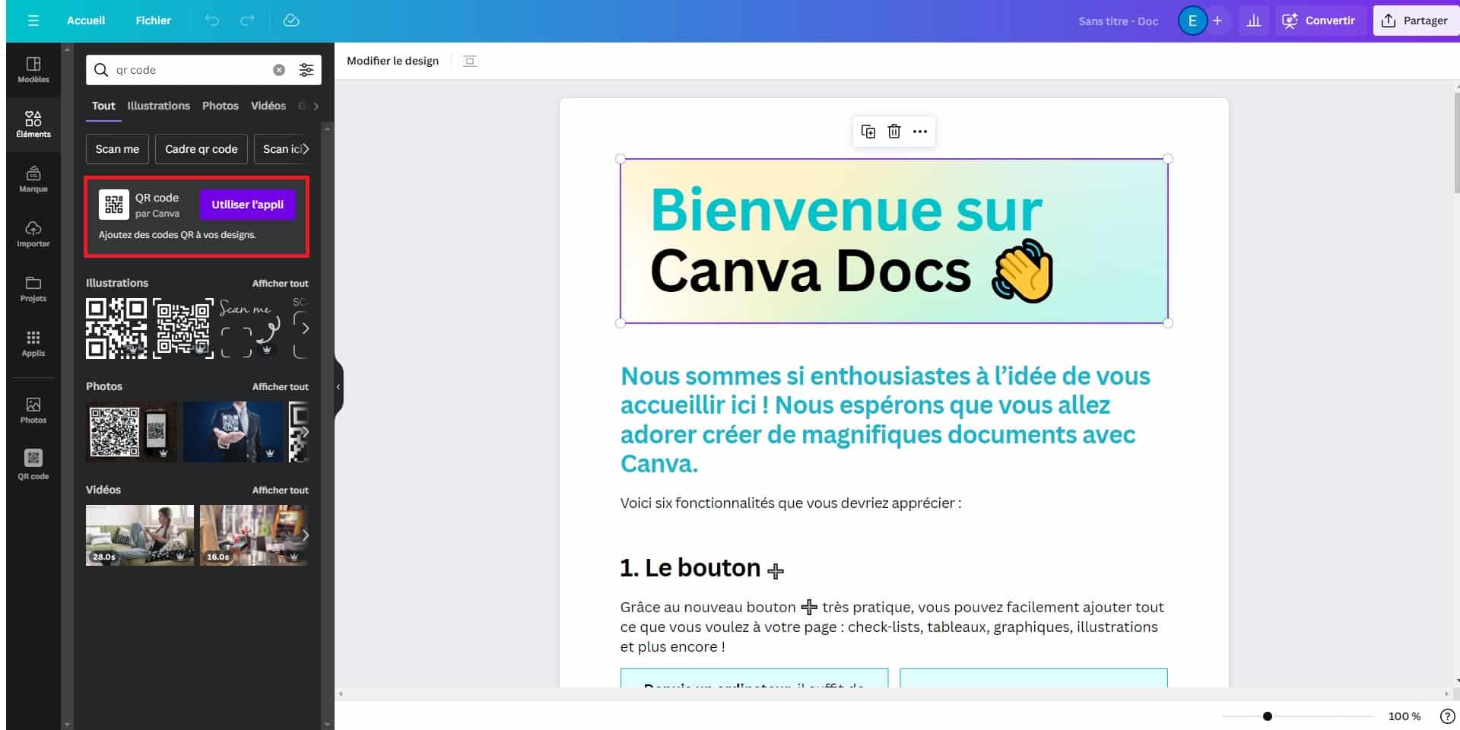The height and width of the screenshot is (730, 1460).
Task: Select the 28.0s video thumbnail
Action: [x=139, y=535]
